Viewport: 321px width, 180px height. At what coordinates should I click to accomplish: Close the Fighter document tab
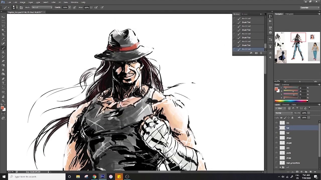(x=44, y=12)
